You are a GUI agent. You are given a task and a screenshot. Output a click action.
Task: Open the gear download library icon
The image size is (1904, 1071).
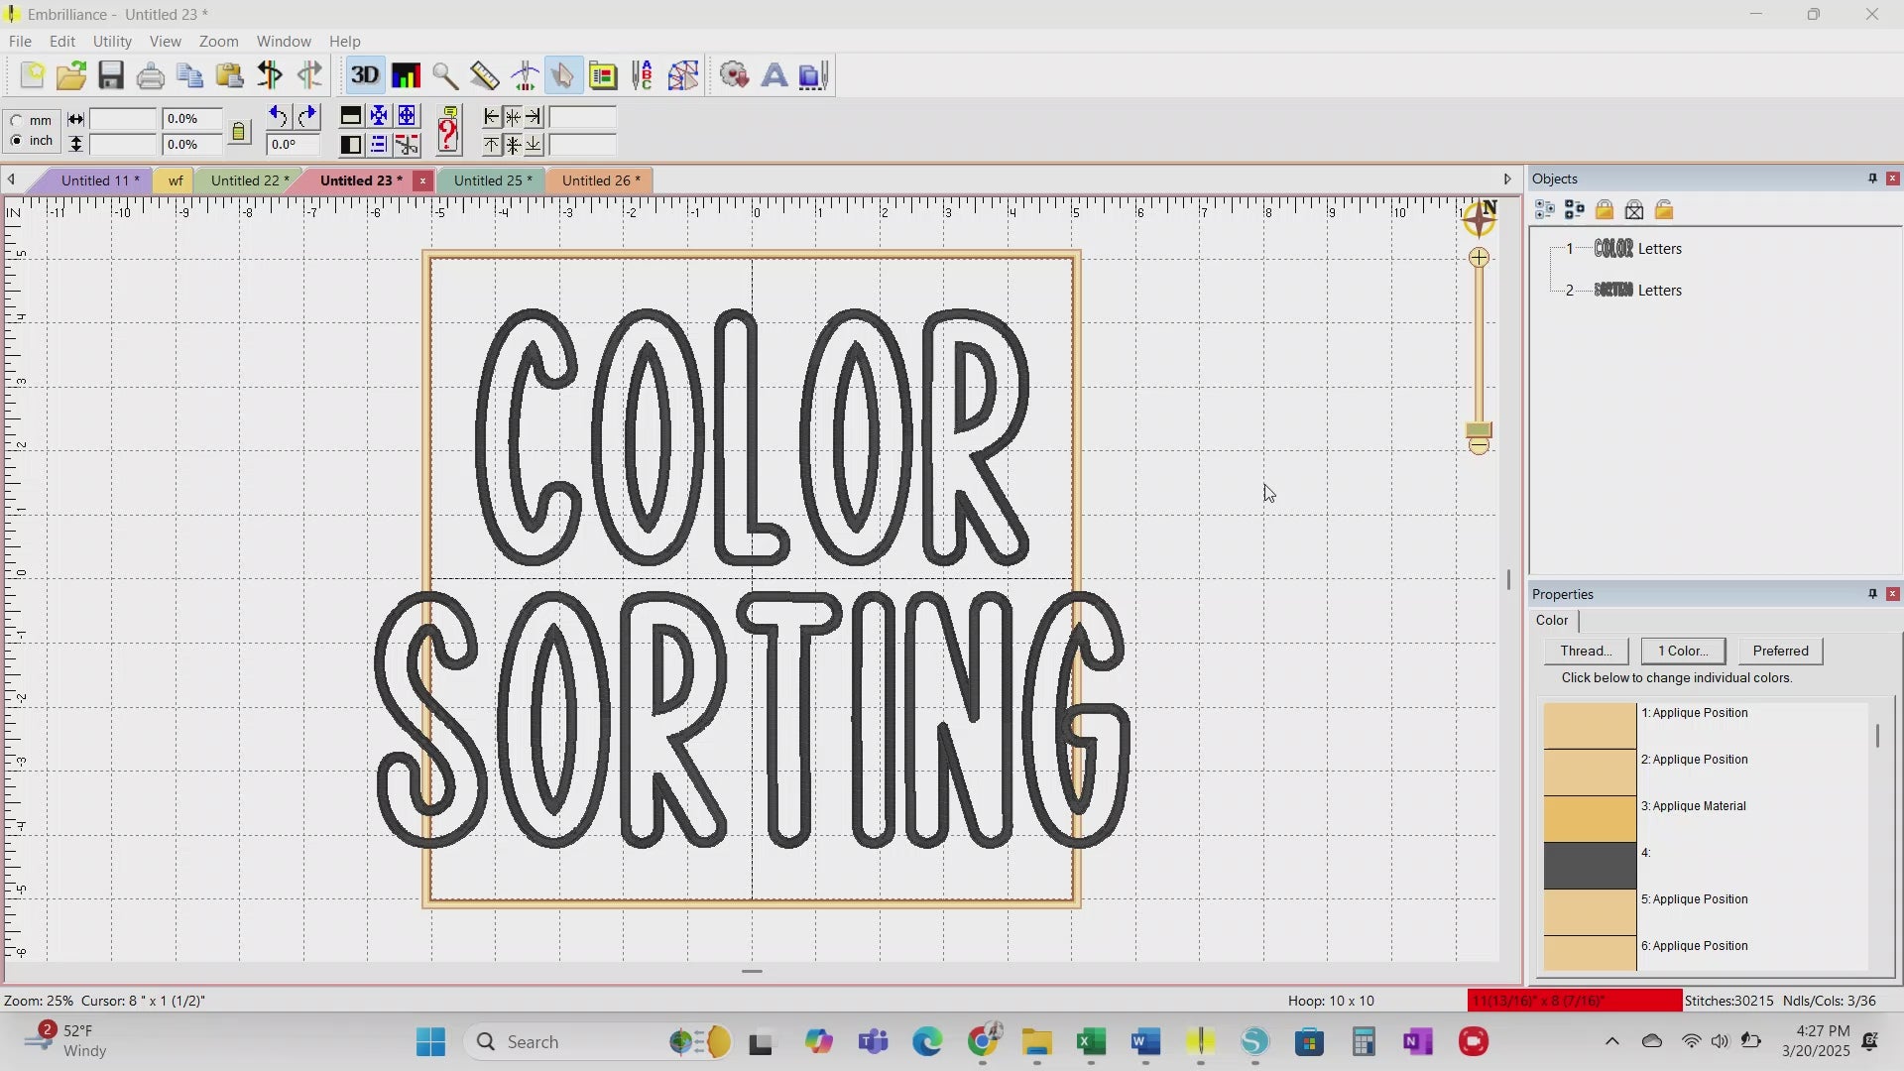coord(734,75)
